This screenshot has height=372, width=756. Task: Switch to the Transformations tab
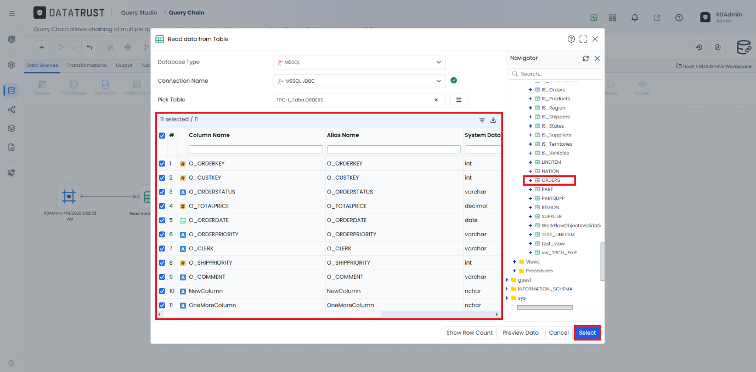tap(87, 65)
